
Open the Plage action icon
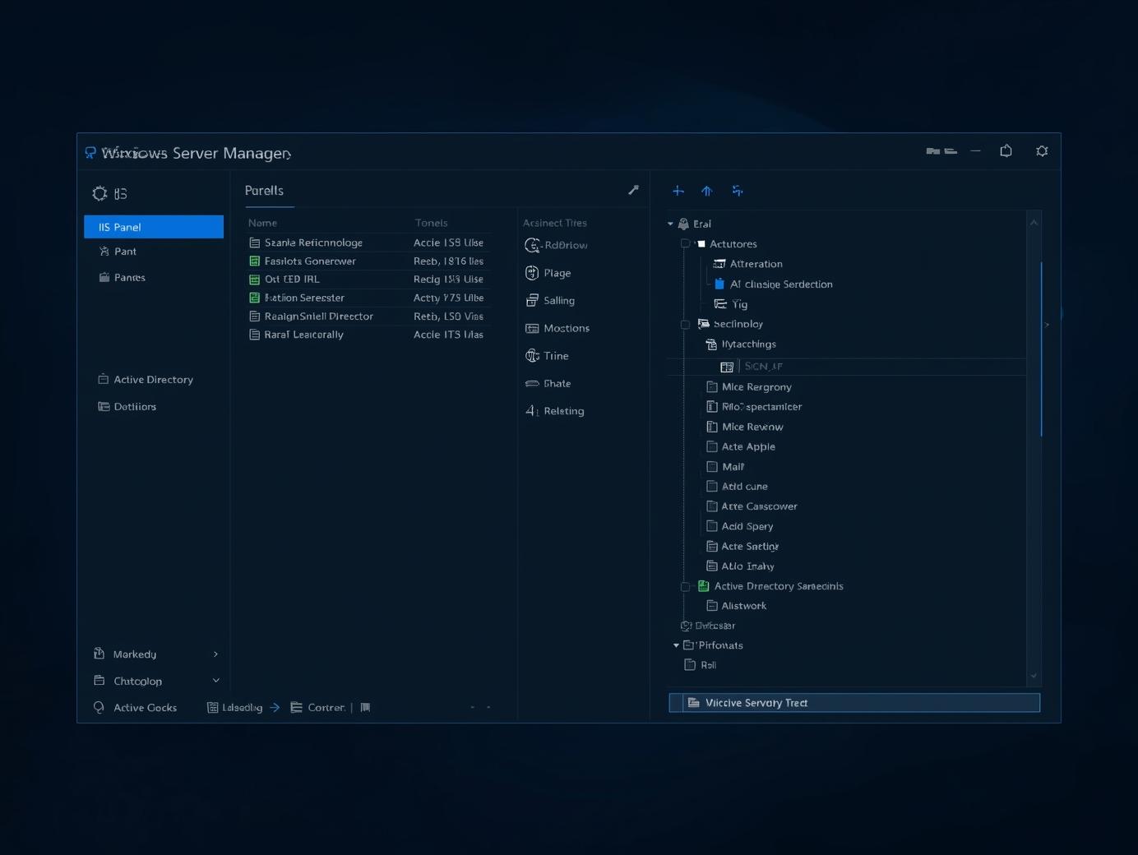click(x=531, y=273)
